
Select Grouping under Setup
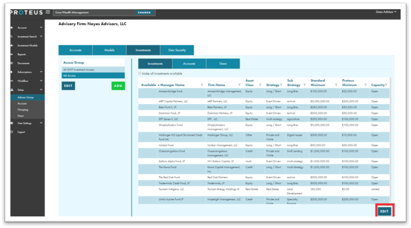pos(23,110)
